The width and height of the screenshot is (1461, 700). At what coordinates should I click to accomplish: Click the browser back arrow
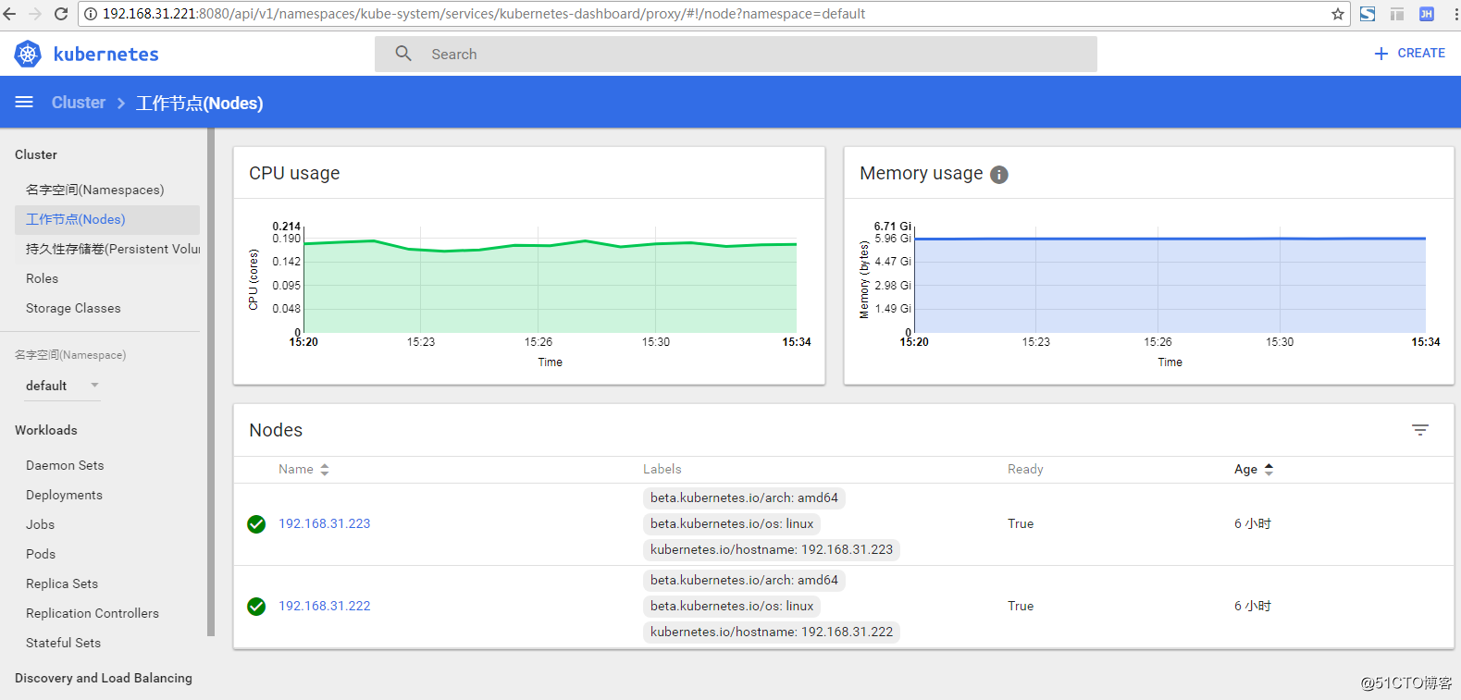pyautogui.click(x=10, y=14)
